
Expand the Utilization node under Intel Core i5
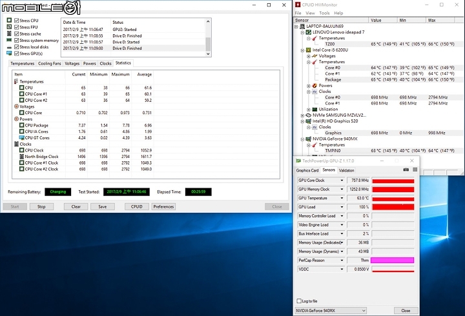[309, 109]
